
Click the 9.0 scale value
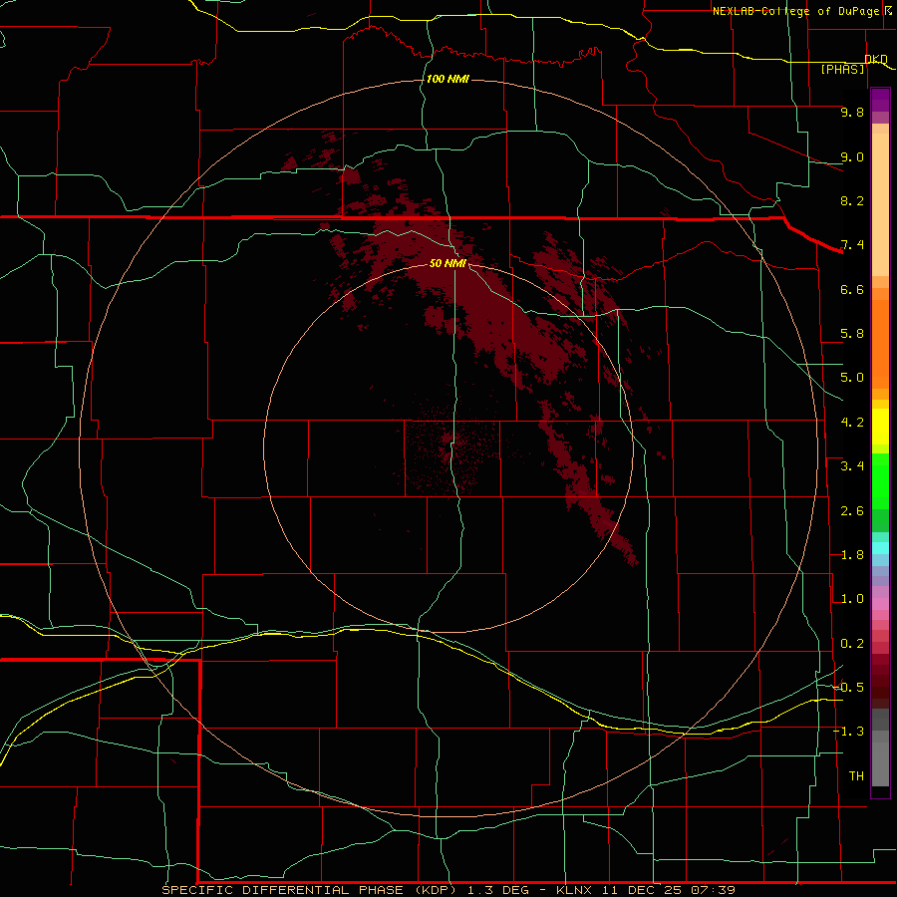(x=852, y=156)
